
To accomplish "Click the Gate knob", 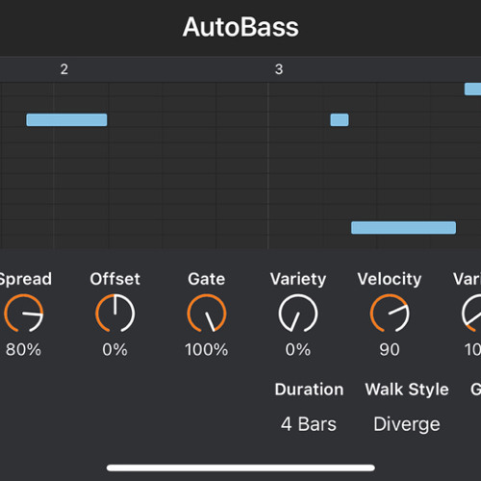I will 207,314.
